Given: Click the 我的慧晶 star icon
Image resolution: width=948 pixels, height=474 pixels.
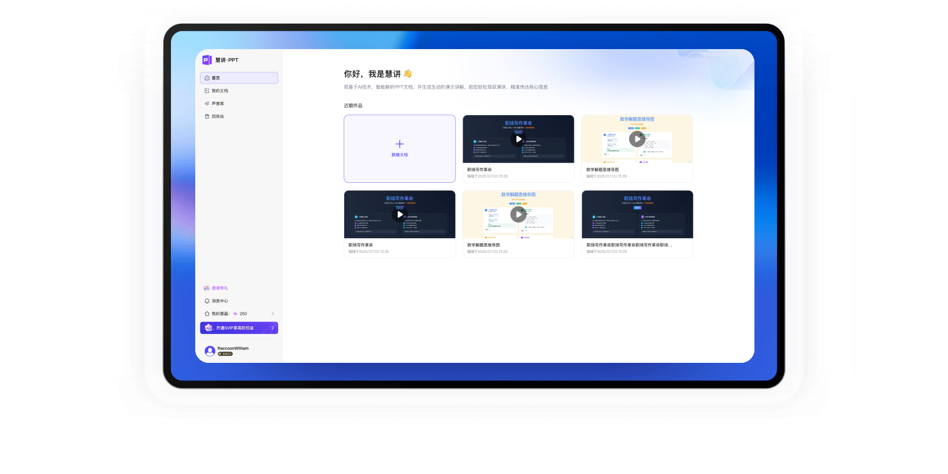Looking at the screenshot, I should [x=207, y=314].
